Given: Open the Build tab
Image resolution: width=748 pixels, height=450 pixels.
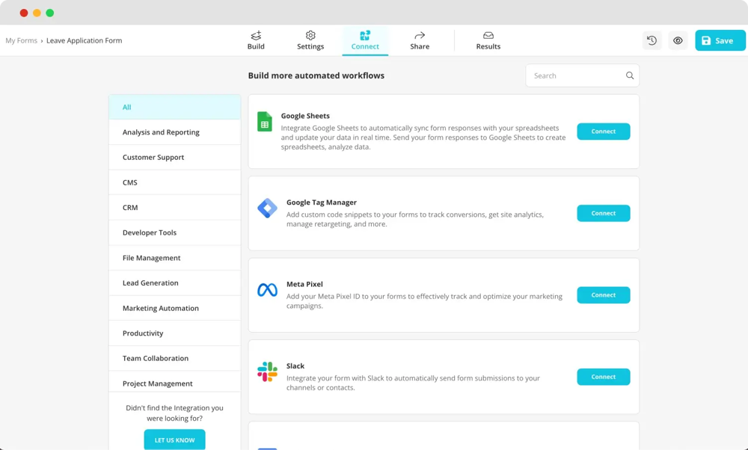Looking at the screenshot, I should pyautogui.click(x=256, y=40).
